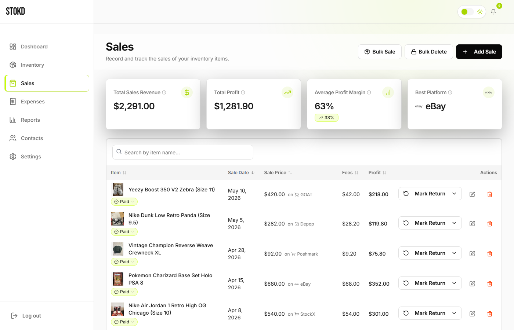Click the GOAT platform label
This screenshot has height=330, width=514.
pyautogui.click(x=306, y=195)
